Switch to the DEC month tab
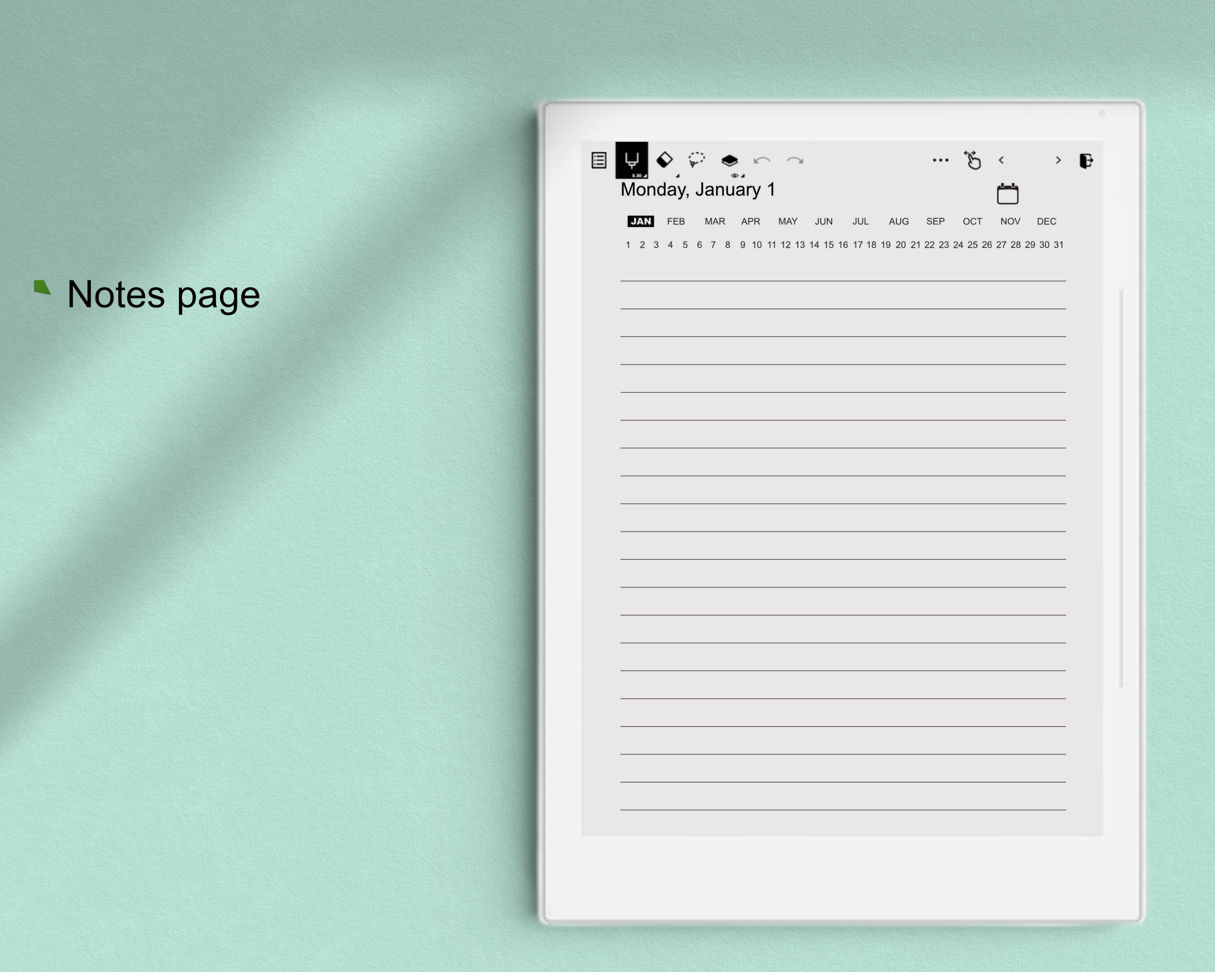 pyautogui.click(x=1047, y=222)
